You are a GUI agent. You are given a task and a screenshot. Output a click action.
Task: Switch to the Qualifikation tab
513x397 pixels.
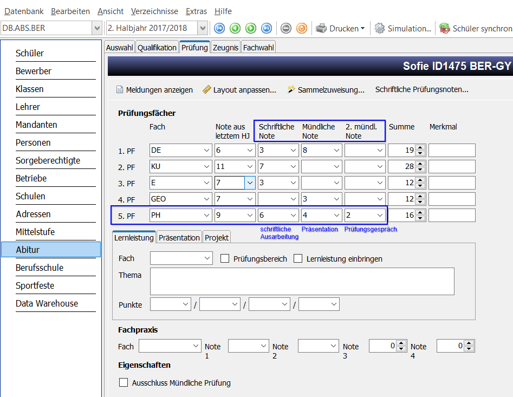pyautogui.click(x=157, y=48)
